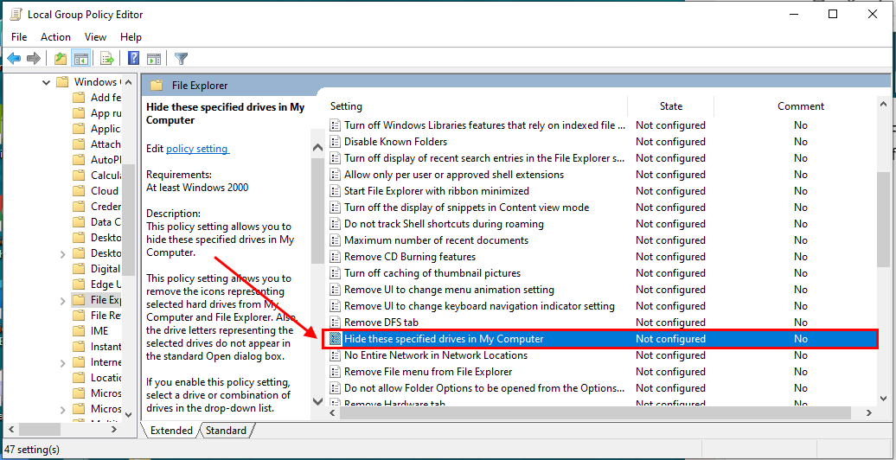Select the Remove DFS tab setting

[381, 323]
